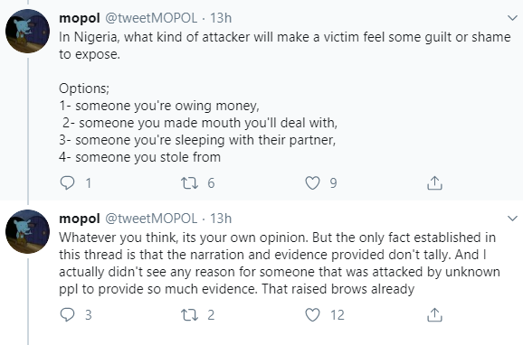This screenshot has height=345, width=523.
Task: View mopol avatar on second tweet
Action: point(28,231)
